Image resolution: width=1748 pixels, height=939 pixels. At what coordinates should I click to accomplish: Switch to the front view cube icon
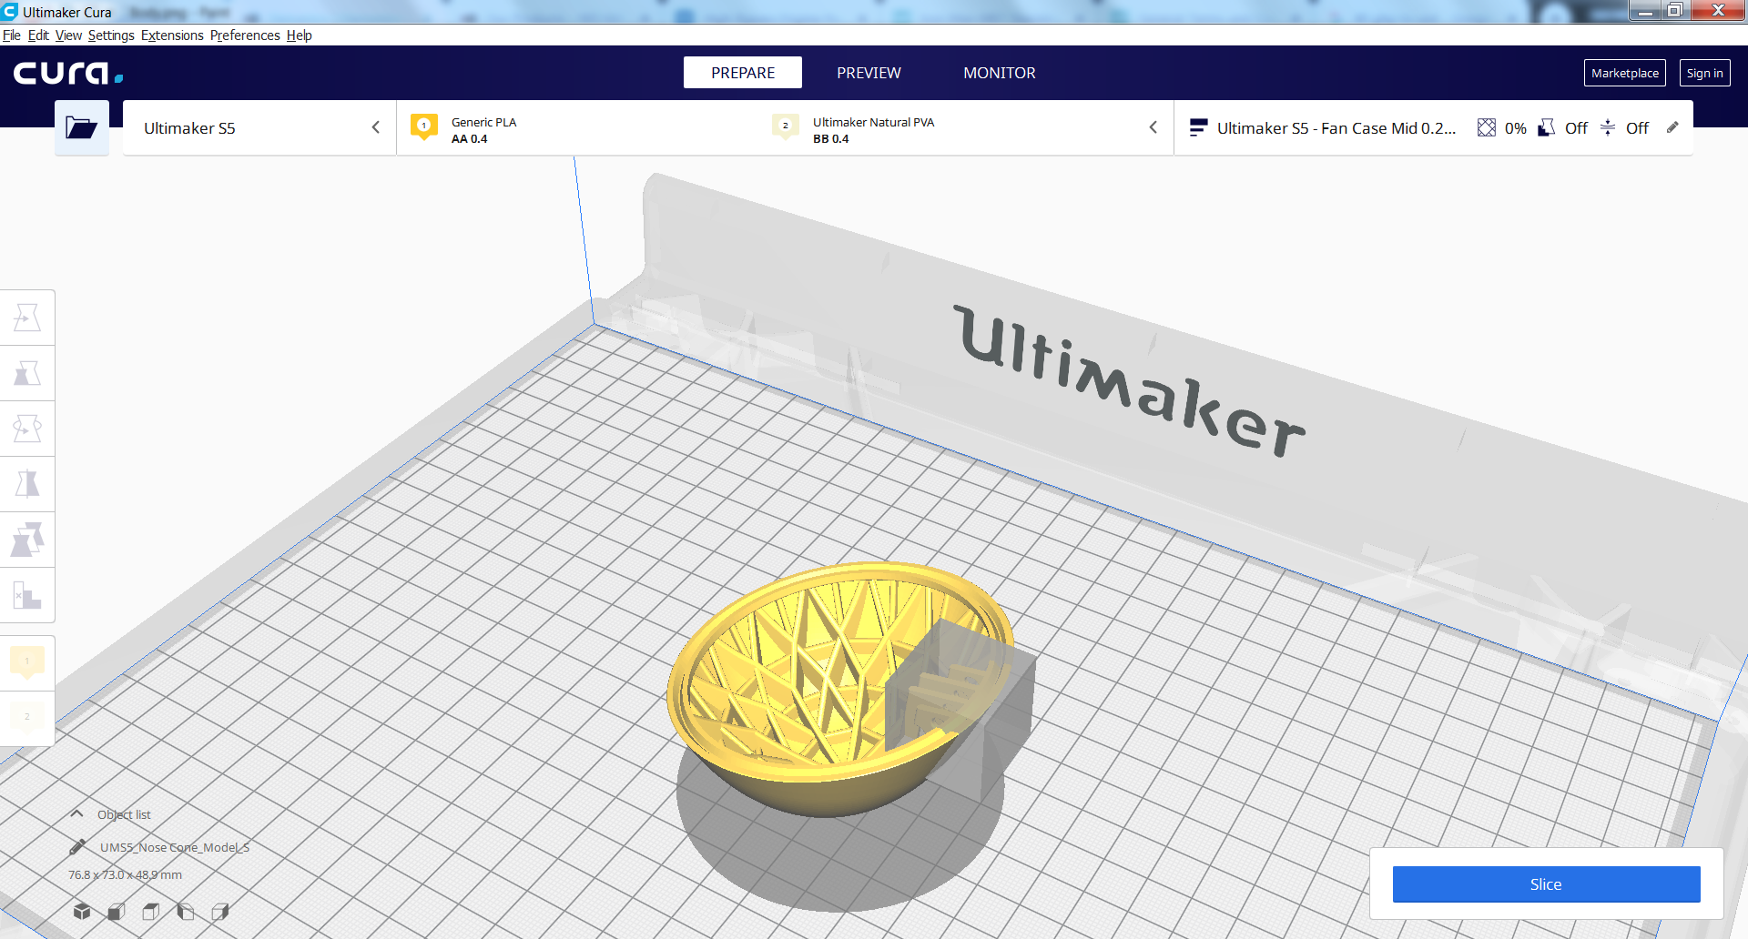(x=117, y=911)
